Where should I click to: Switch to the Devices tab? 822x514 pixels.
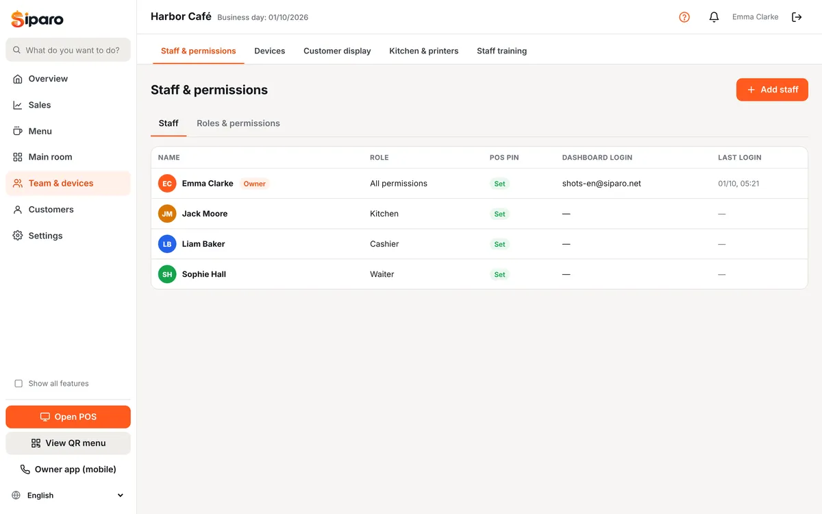pyautogui.click(x=269, y=51)
